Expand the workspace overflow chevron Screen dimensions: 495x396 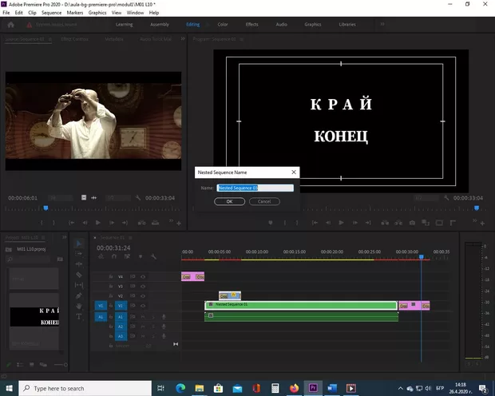[381, 24]
